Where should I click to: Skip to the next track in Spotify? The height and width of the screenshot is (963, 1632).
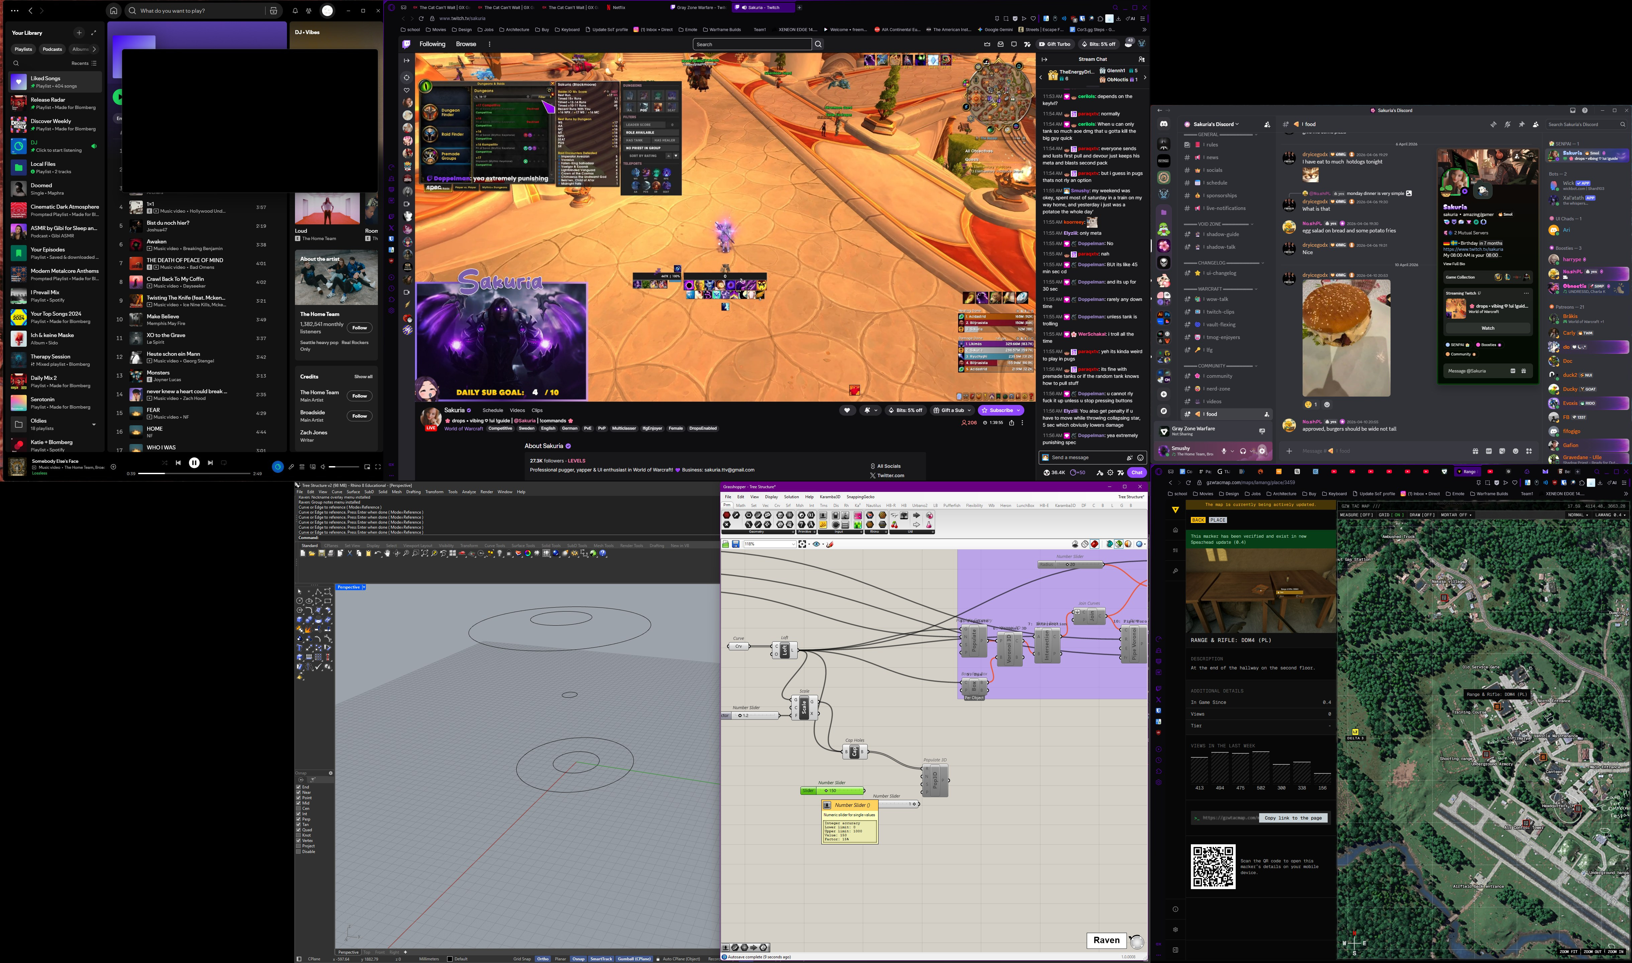point(210,463)
